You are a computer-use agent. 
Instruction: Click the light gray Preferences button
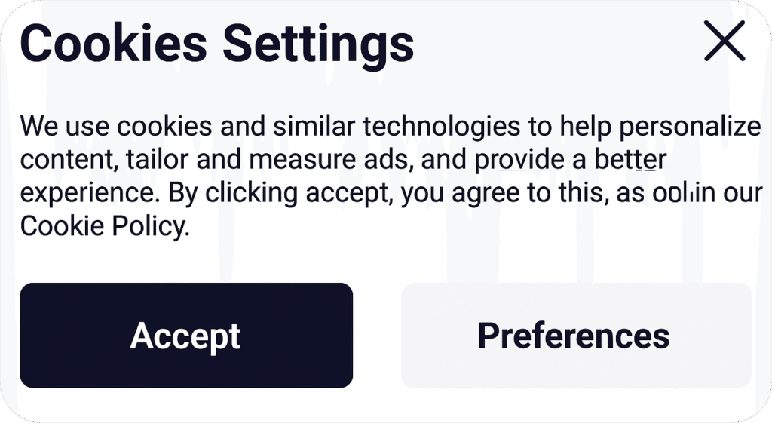coord(575,336)
